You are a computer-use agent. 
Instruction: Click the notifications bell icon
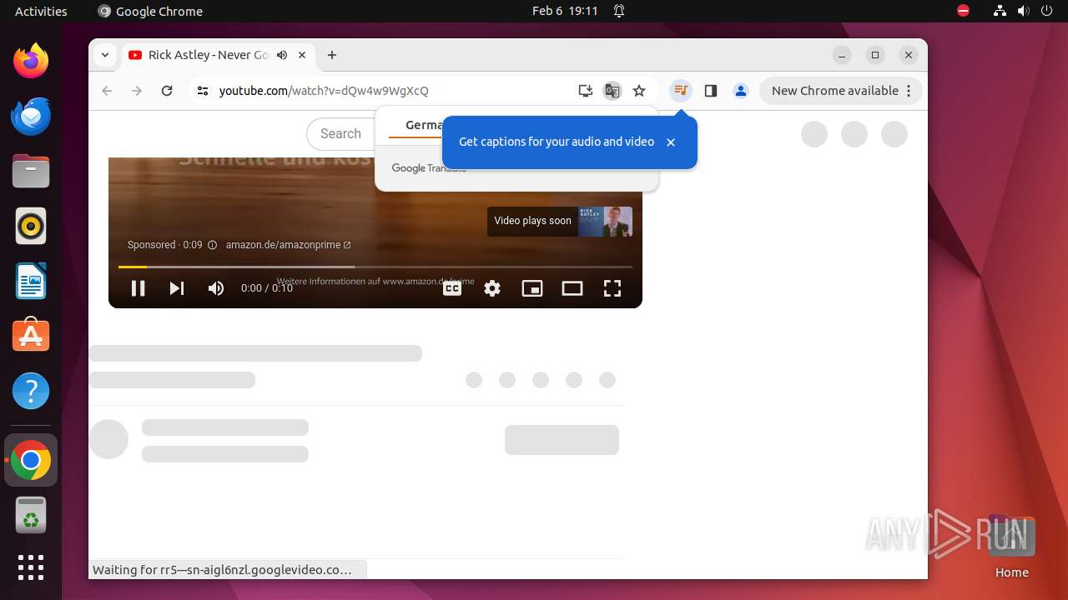619,11
